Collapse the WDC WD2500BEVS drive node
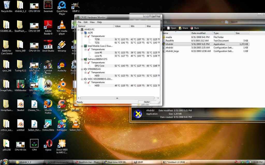The image size is (265, 165). click(x=82, y=79)
